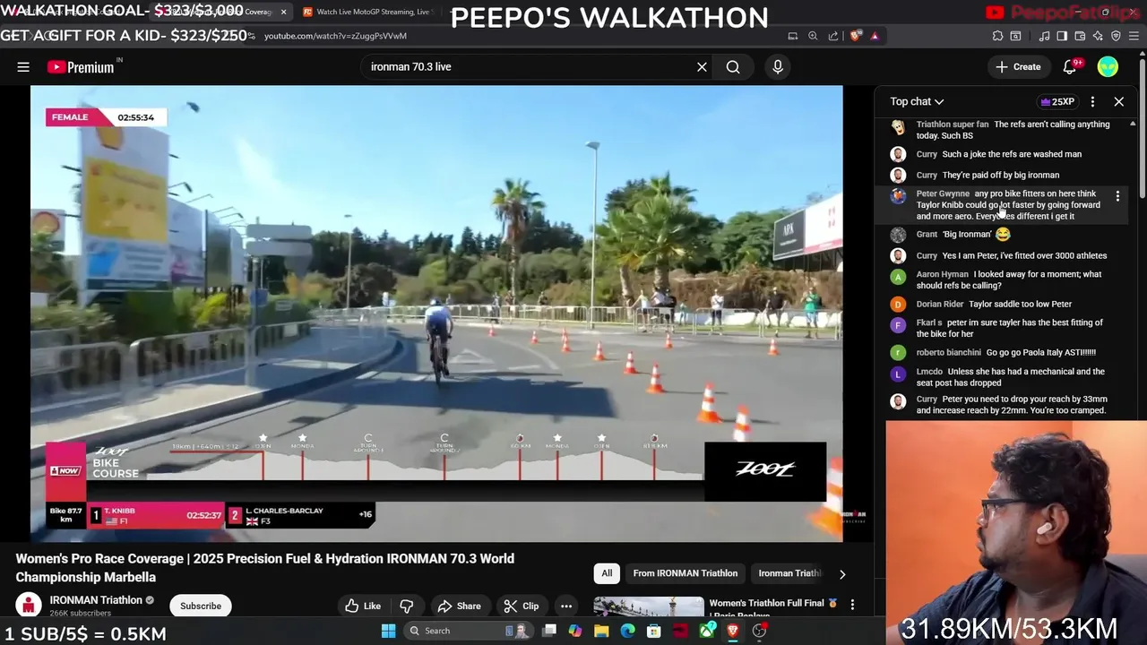Viewport: 1147px width, 645px height.
Task: Click the video title 'Women's Pro Race Coverage'
Action: point(265,568)
